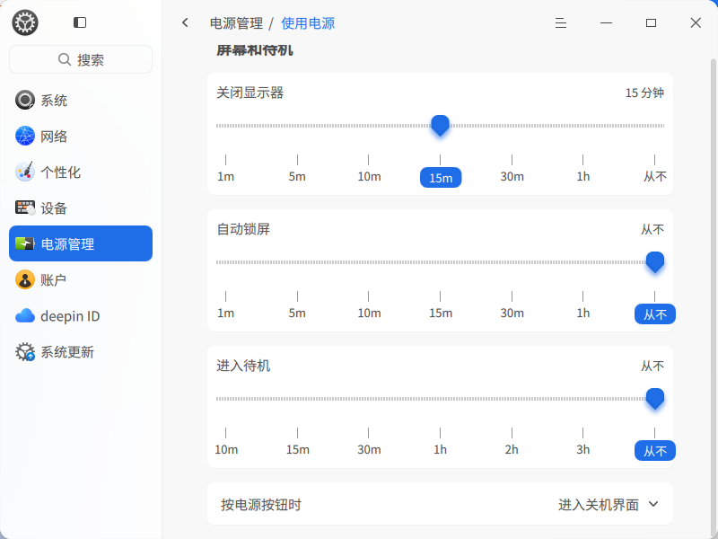Toggle the sidebar collapse icon
This screenshot has height=539, width=718.
coord(80,22)
